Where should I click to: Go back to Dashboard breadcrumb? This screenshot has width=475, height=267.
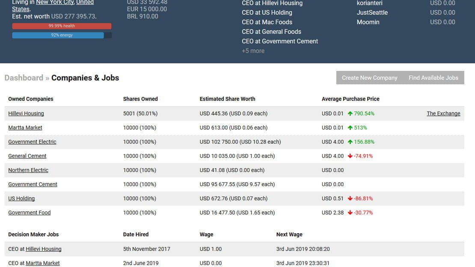(24, 78)
